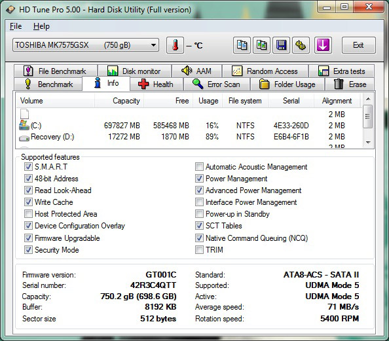This screenshot has width=389, height=341.
Task: Open the File Benchmark tab
Action: 56,71
